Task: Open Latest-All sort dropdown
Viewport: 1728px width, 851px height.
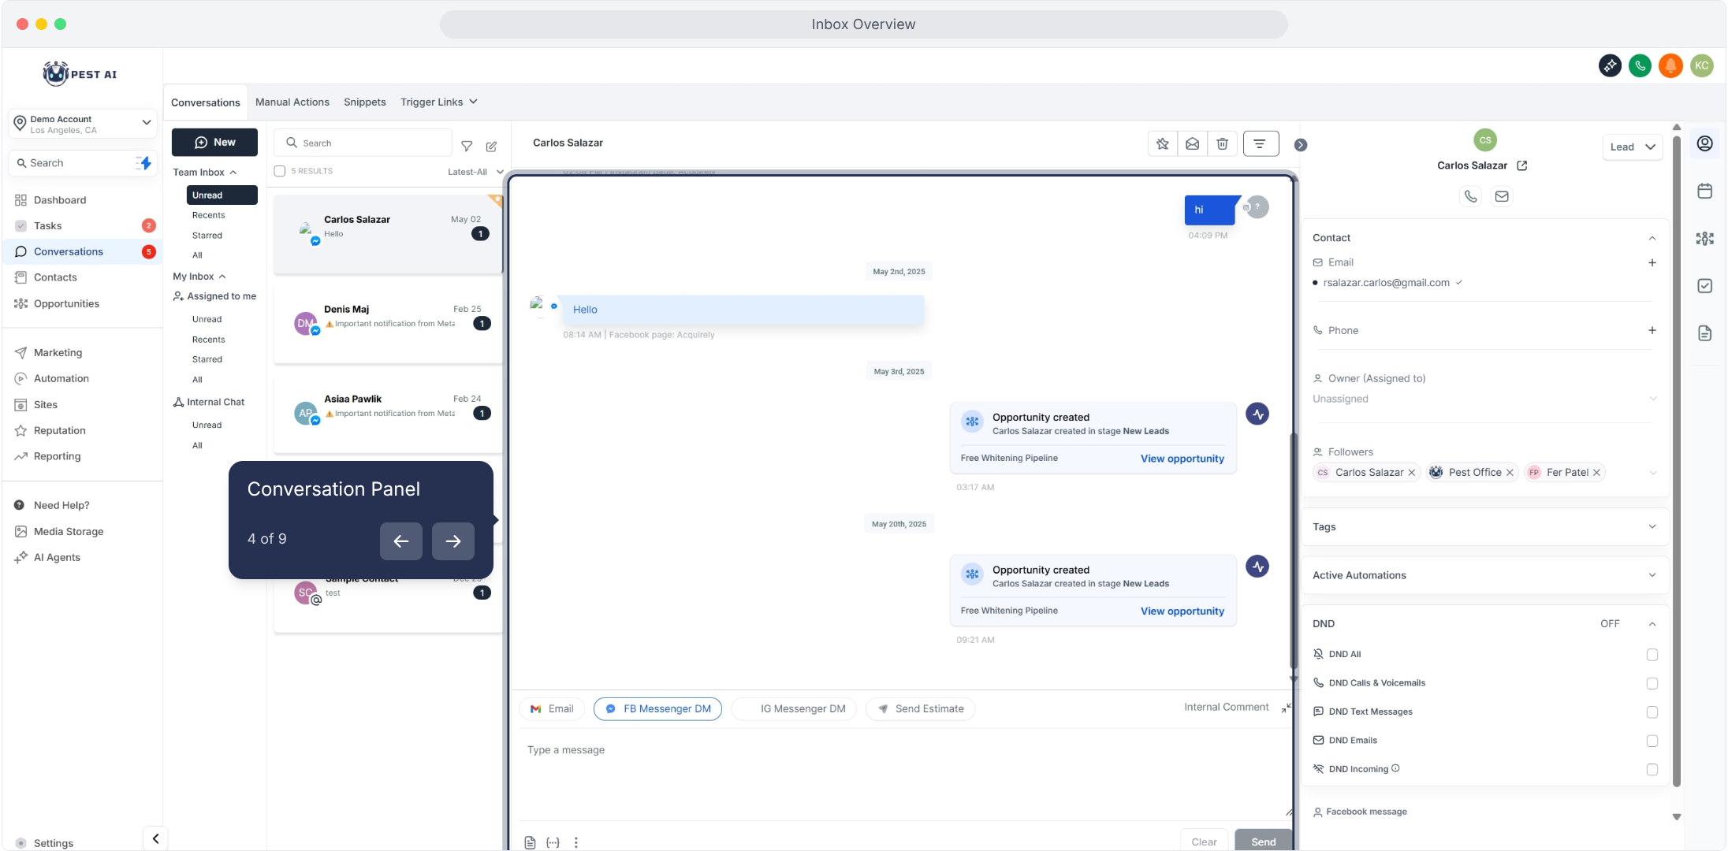Action: pyautogui.click(x=475, y=172)
